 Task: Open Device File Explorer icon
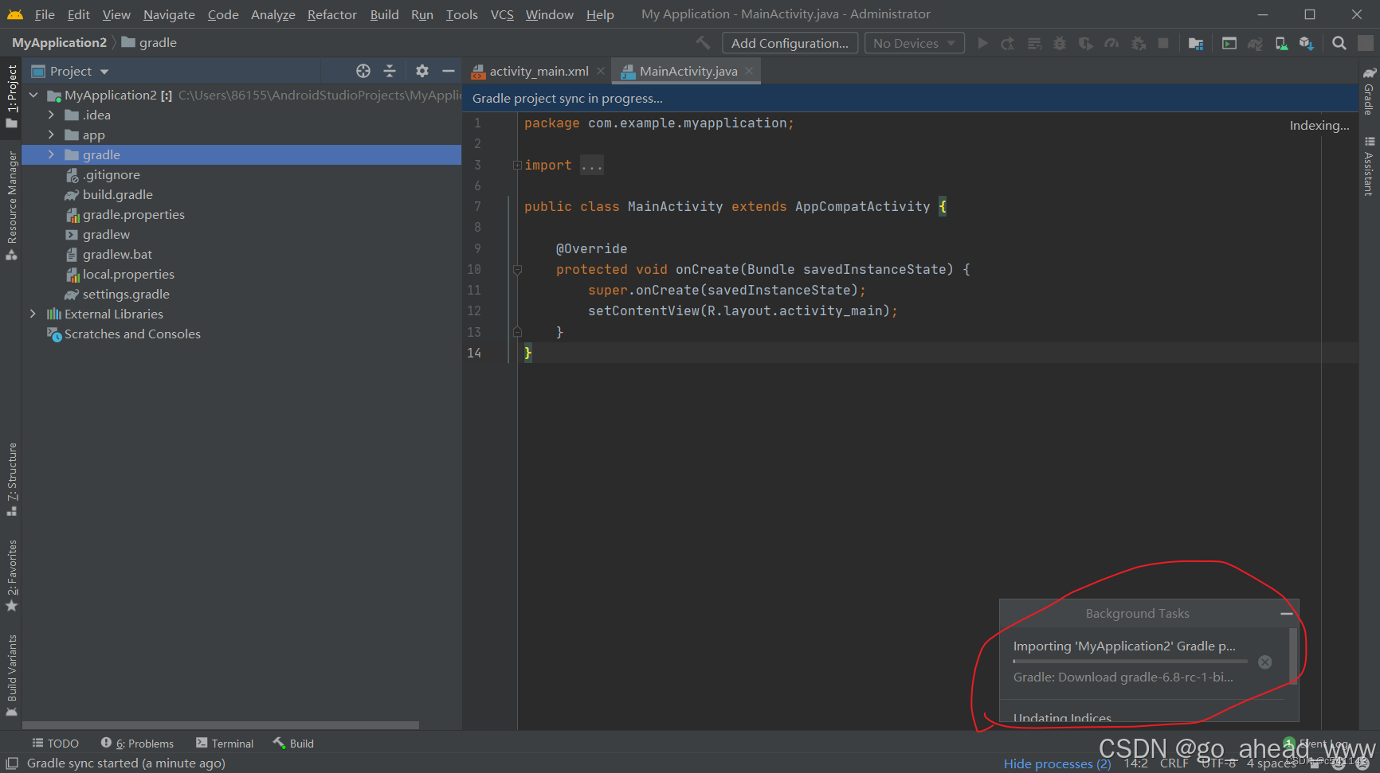(x=1196, y=43)
